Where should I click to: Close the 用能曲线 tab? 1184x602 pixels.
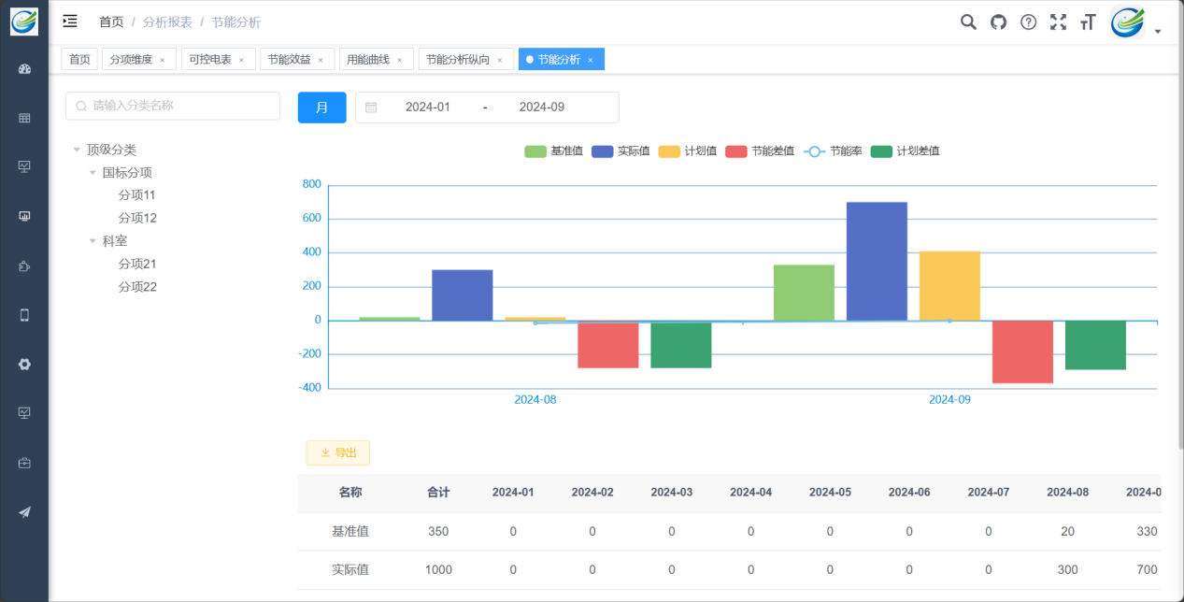pyautogui.click(x=399, y=60)
